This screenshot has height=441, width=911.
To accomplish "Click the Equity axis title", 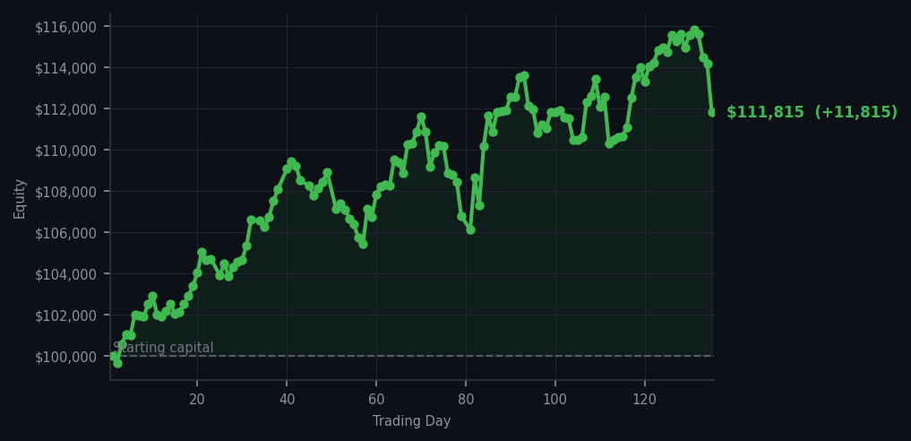I will click(x=20, y=199).
